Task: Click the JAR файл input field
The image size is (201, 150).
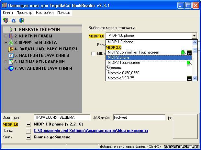Action: 139,117
